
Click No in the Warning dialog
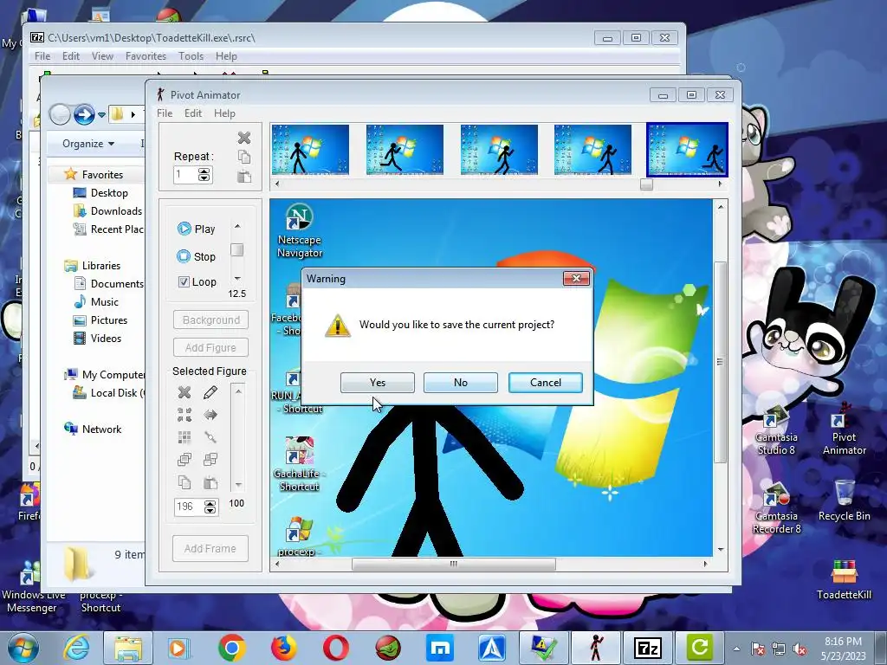461,383
